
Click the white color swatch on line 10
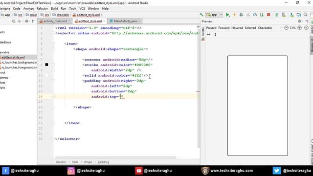click(x=46, y=75)
